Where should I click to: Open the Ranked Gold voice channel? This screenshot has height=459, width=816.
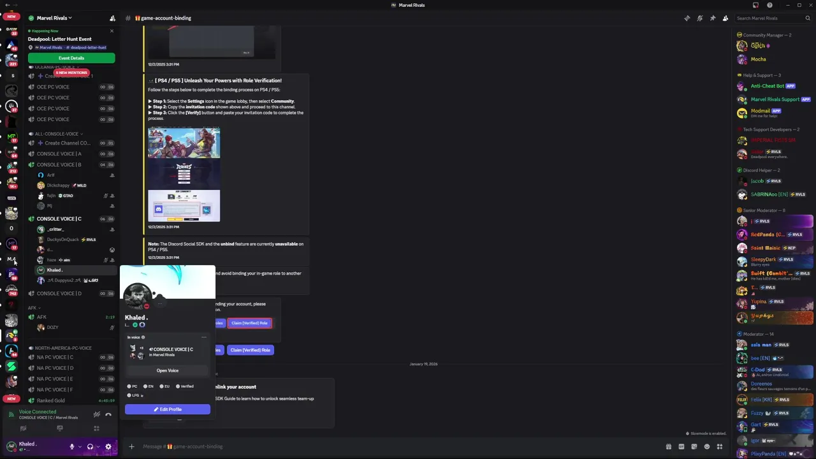pos(71,400)
